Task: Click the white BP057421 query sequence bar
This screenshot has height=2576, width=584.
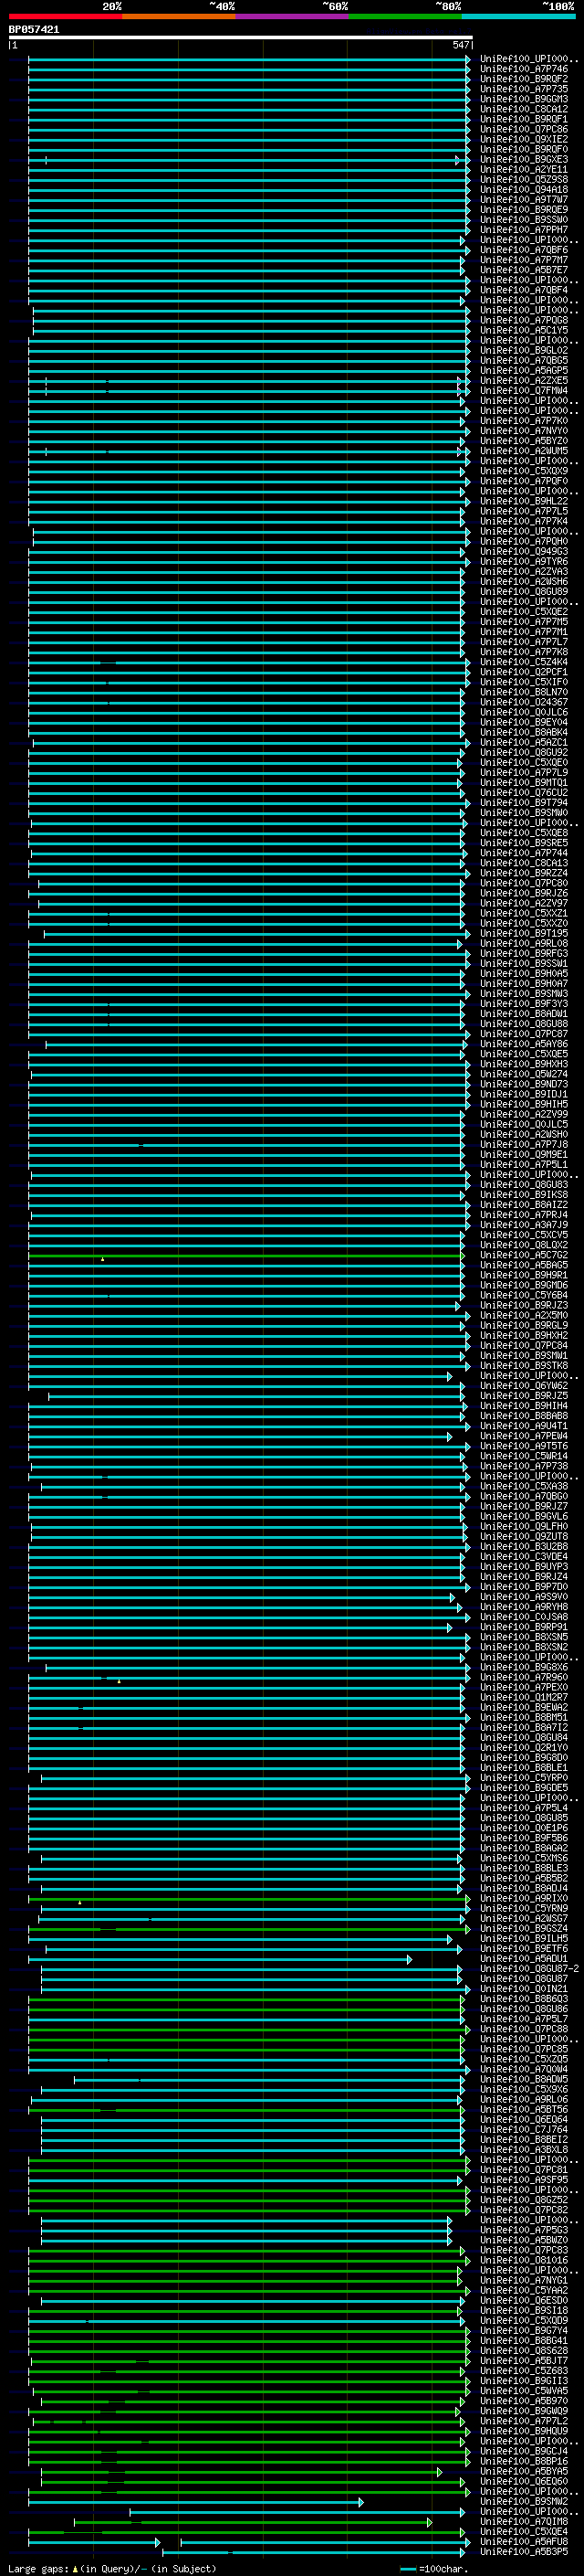Action: tap(241, 37)
